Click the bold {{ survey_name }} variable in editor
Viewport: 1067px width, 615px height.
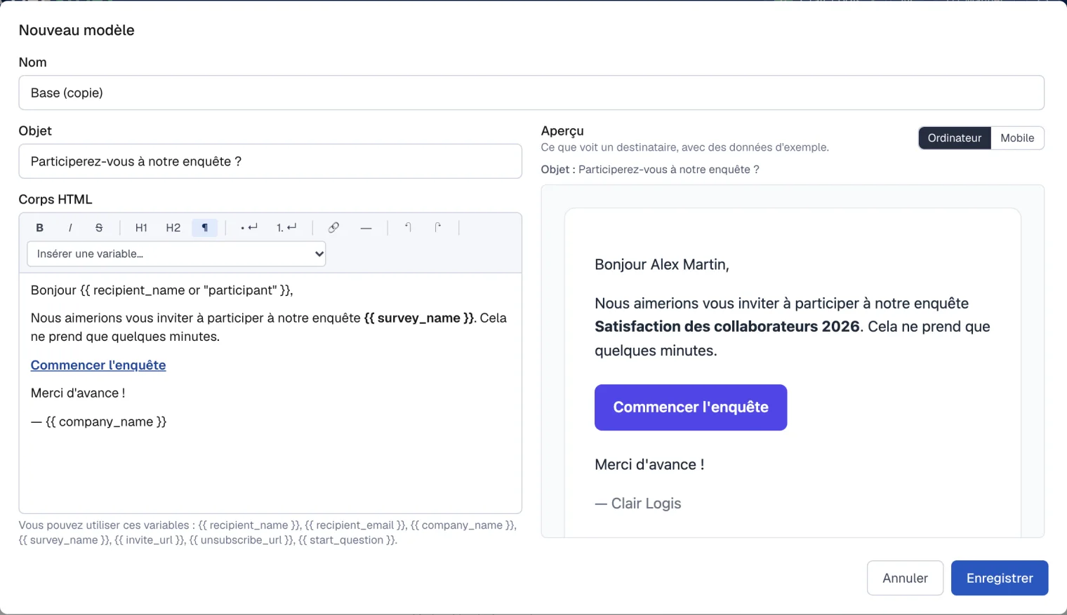pyautogui.click(x=420, y=318)
